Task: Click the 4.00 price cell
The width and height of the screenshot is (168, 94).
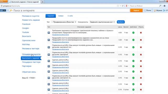Action: point(120,33)
